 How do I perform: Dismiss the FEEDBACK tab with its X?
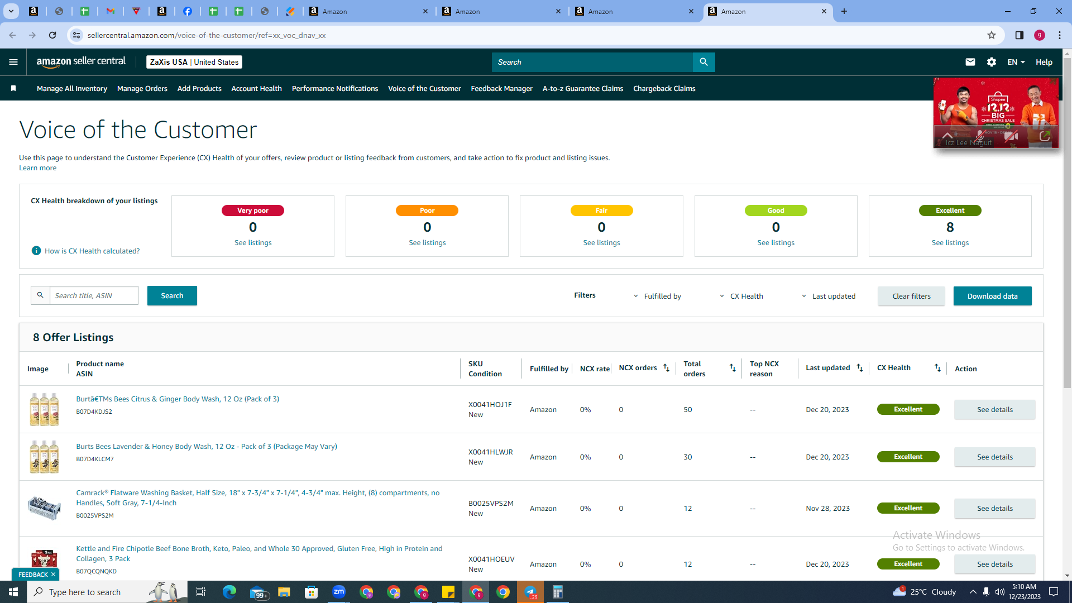coord(53,575)
